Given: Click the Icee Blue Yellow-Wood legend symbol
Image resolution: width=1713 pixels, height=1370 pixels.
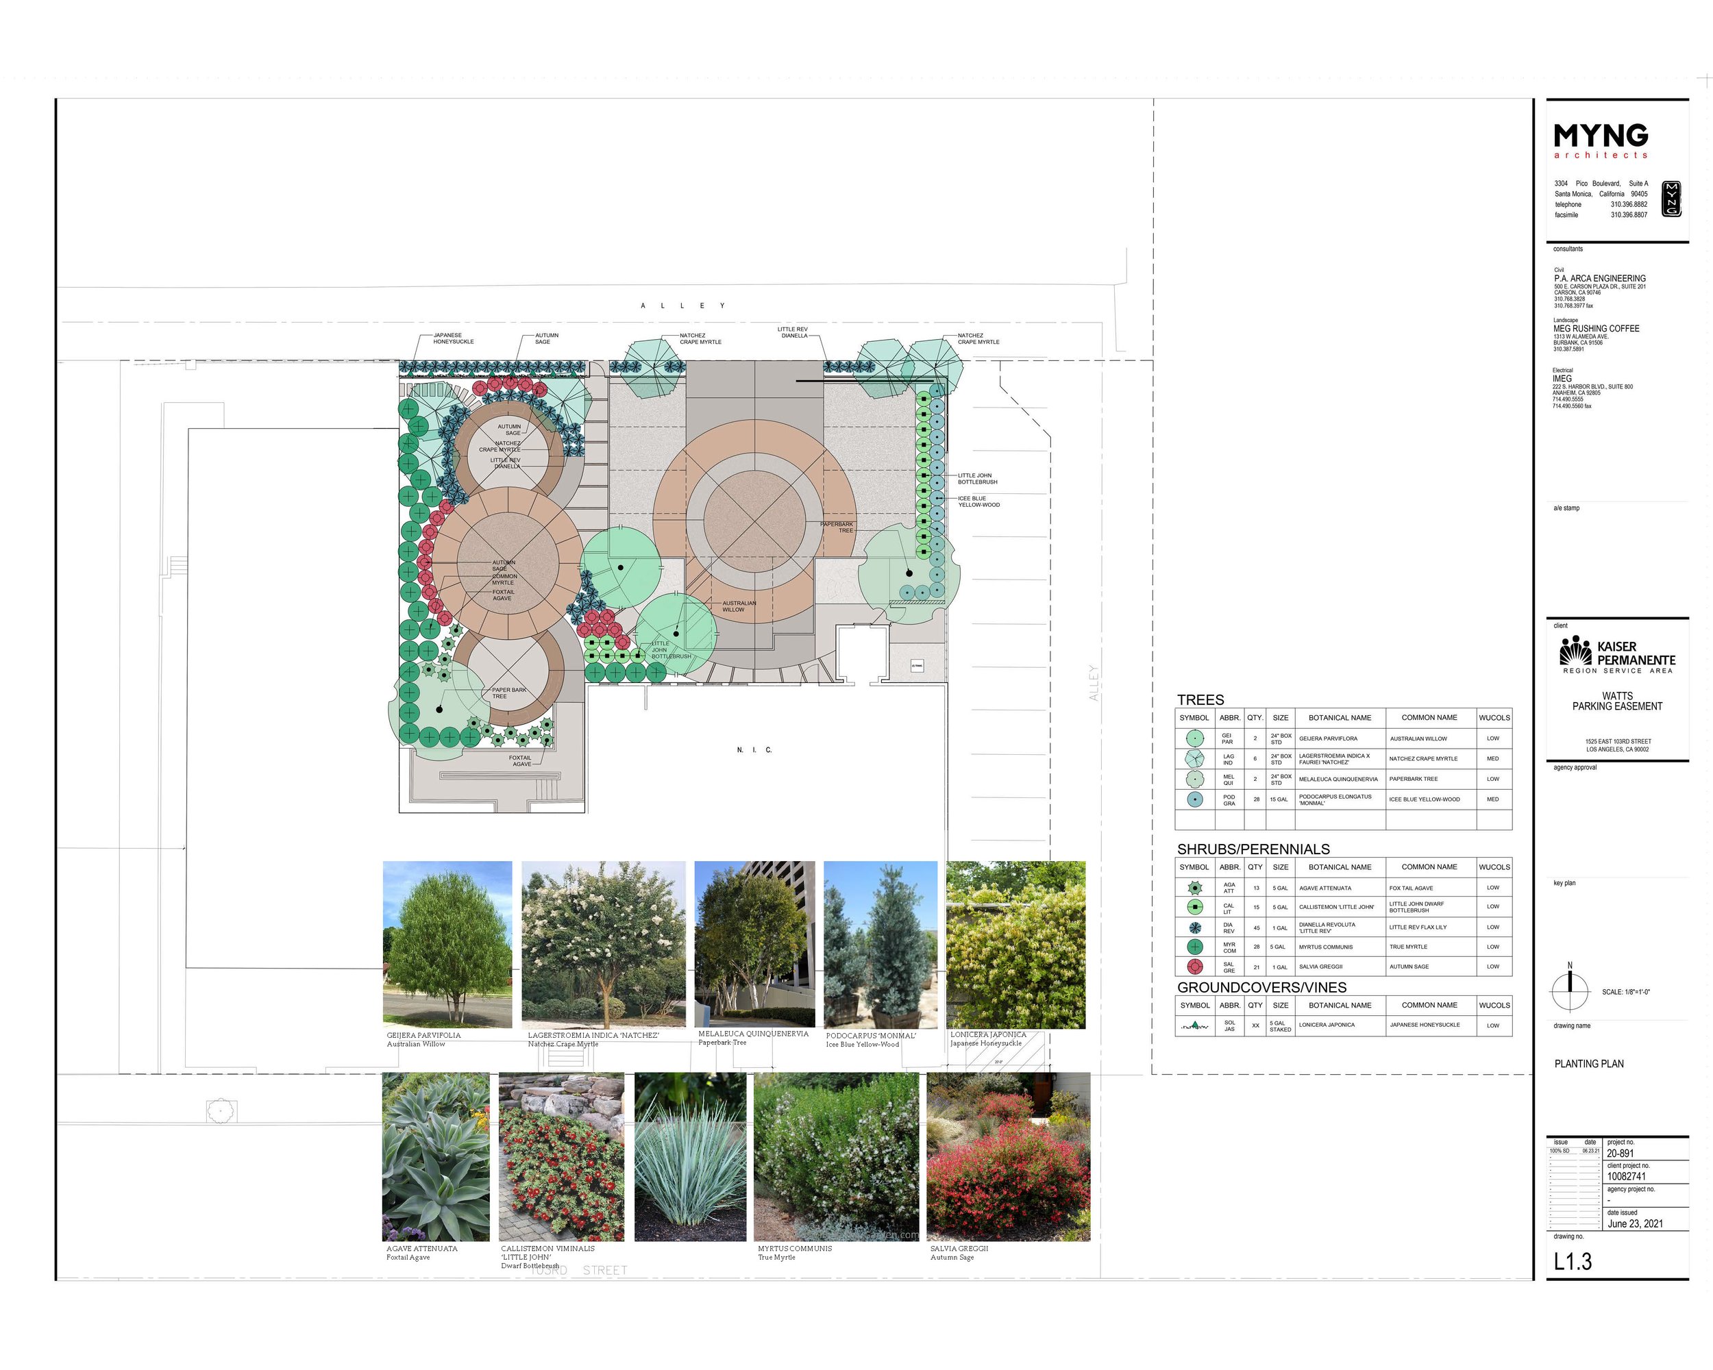Looking at the screenshot, I should point(1194,800).
